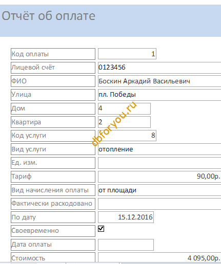Image resolution: width=221 pixels, height=264 pixels.
Task: Click Вид начисления оплаты field от площади
Action: tap(159, 190)
